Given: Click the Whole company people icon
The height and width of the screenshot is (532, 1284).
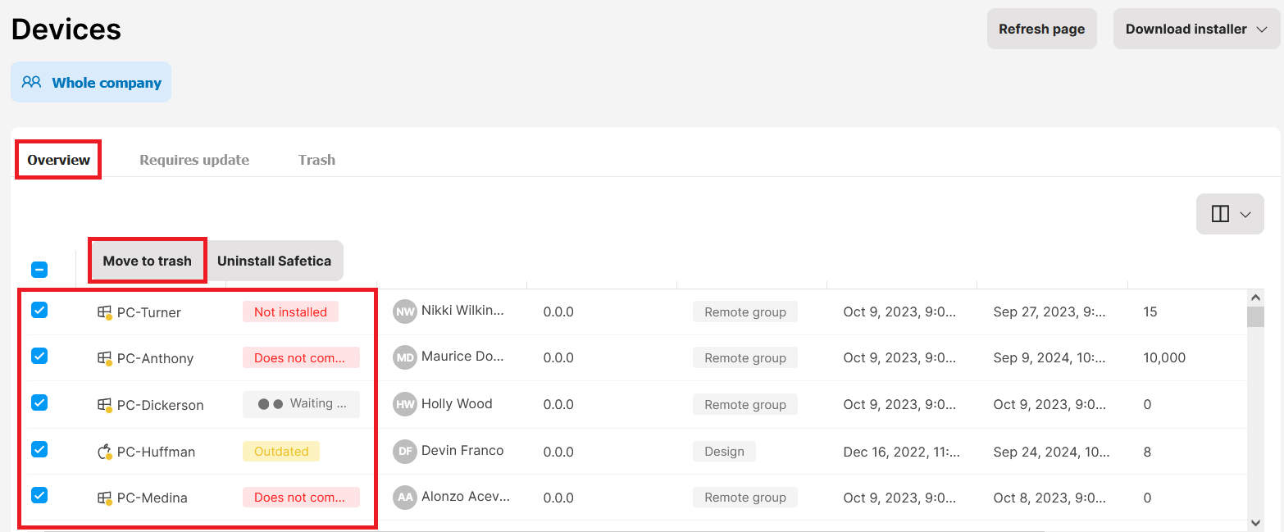Looking at the screenshot, I should [x=32, y=82].
